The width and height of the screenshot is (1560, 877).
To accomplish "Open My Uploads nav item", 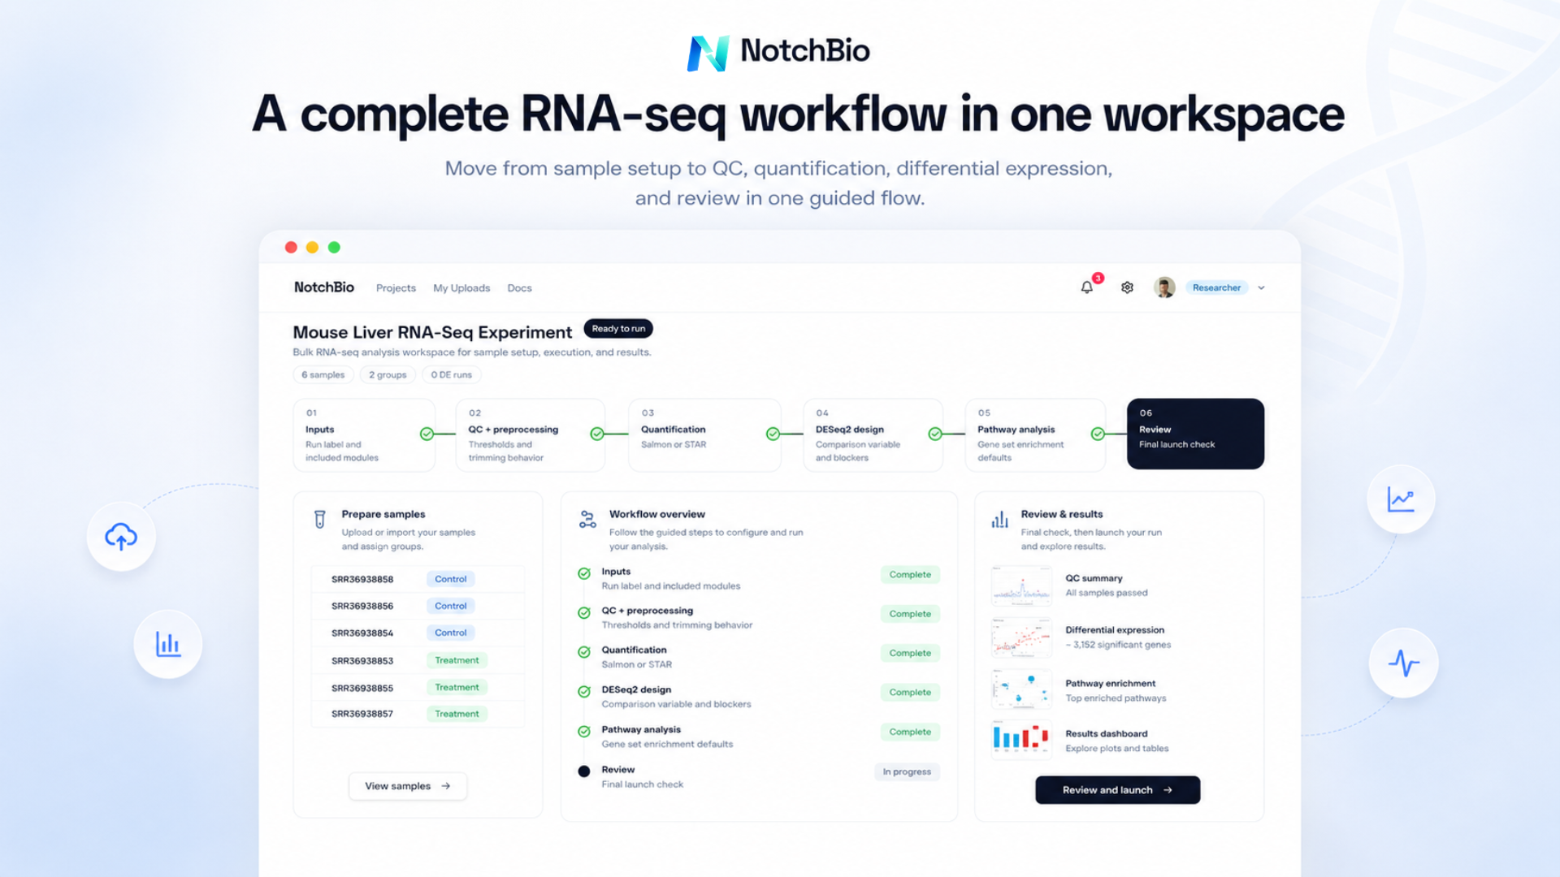I will tap(461, 288).
